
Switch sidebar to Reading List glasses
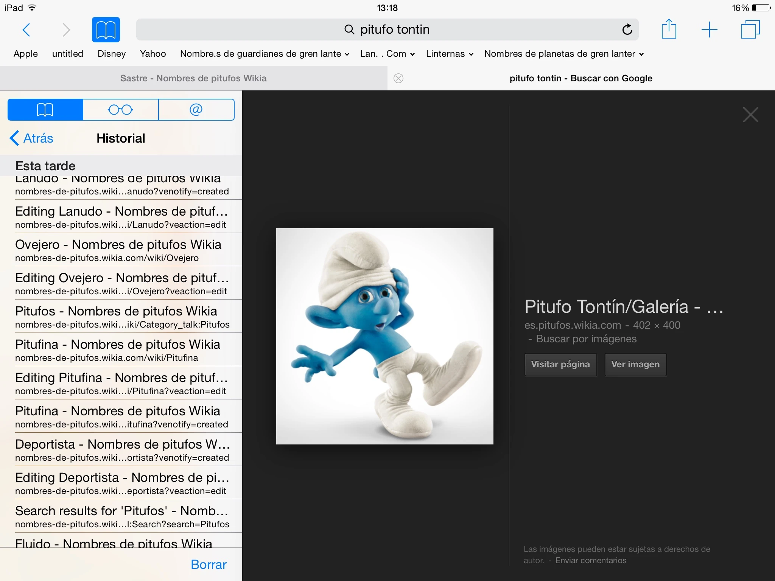[x=121, y=110]
